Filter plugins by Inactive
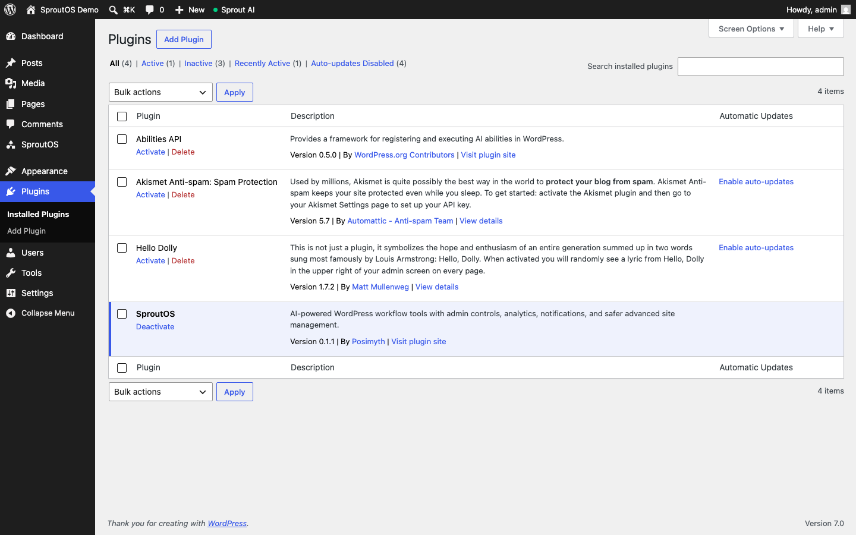 [x=199, y=63]
